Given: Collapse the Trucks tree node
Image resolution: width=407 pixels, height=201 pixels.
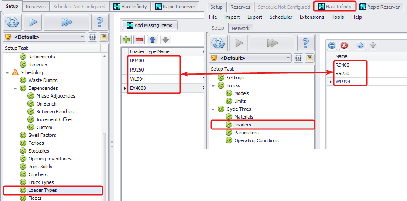Looking at the screenshot, I should pyautogui.click(x=213, y=85).
